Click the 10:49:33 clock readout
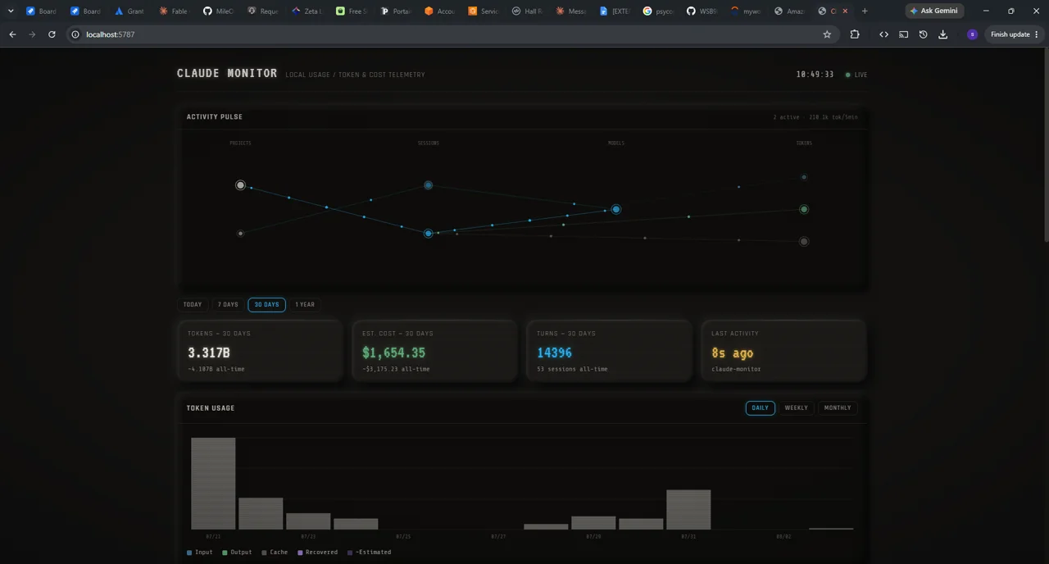Viewport: 1049px width, 564px height. point(815,75)
